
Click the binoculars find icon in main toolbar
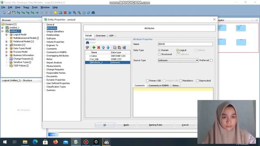click(x=93, y=13)
